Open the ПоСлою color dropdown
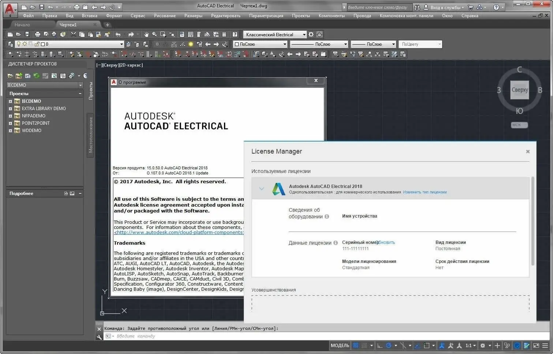The width and height of the screenshot is (553, 354). point(260,44)
